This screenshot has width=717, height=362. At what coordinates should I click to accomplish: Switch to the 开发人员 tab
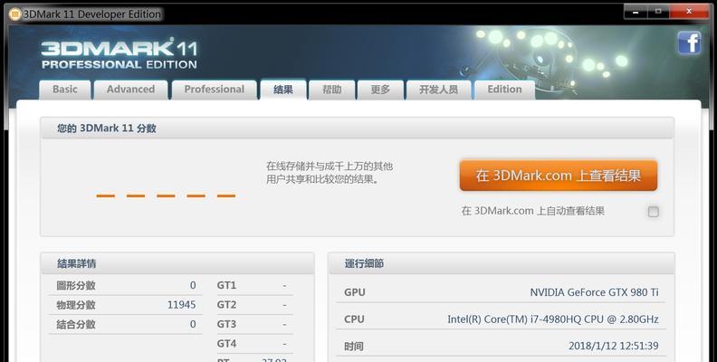click(x=438, y=90)
